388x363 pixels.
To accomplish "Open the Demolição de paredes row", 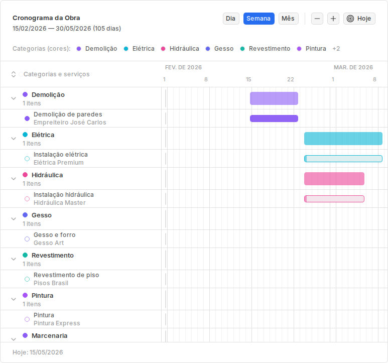I will pyautogui.click(x=81, y=118).
